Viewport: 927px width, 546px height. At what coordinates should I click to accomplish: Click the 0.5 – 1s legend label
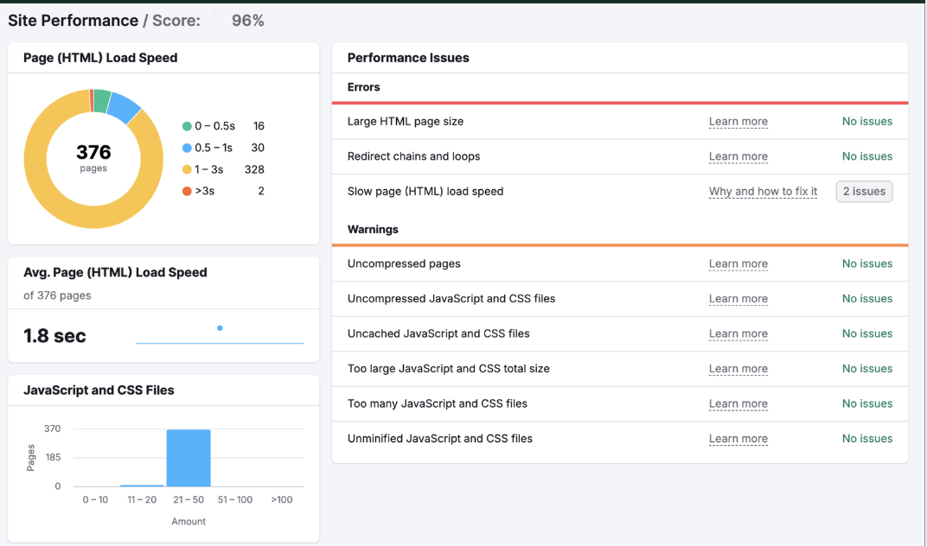(214, 148)
